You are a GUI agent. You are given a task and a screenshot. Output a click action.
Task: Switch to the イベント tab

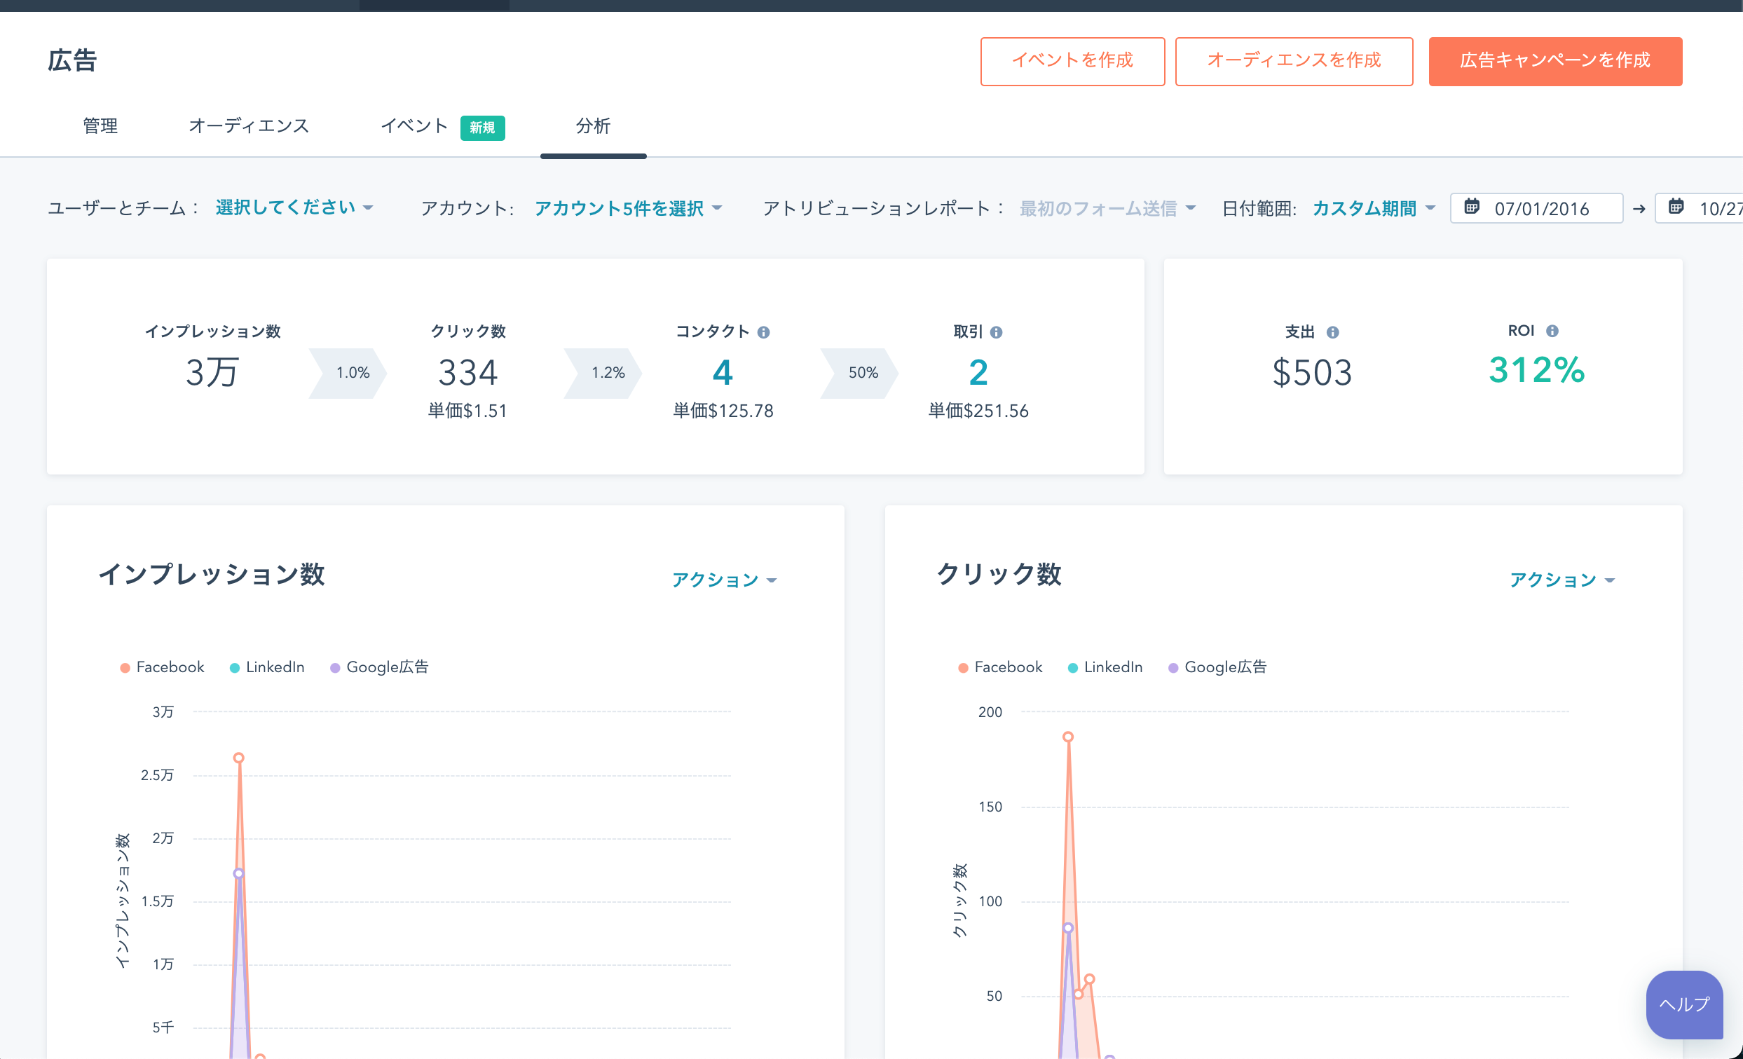pos(414,126)
